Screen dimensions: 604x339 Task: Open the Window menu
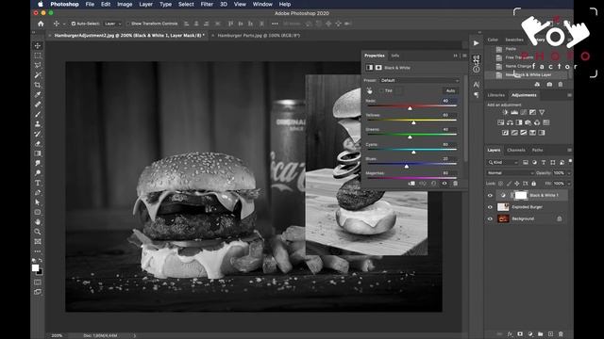(x=262, y=4)
